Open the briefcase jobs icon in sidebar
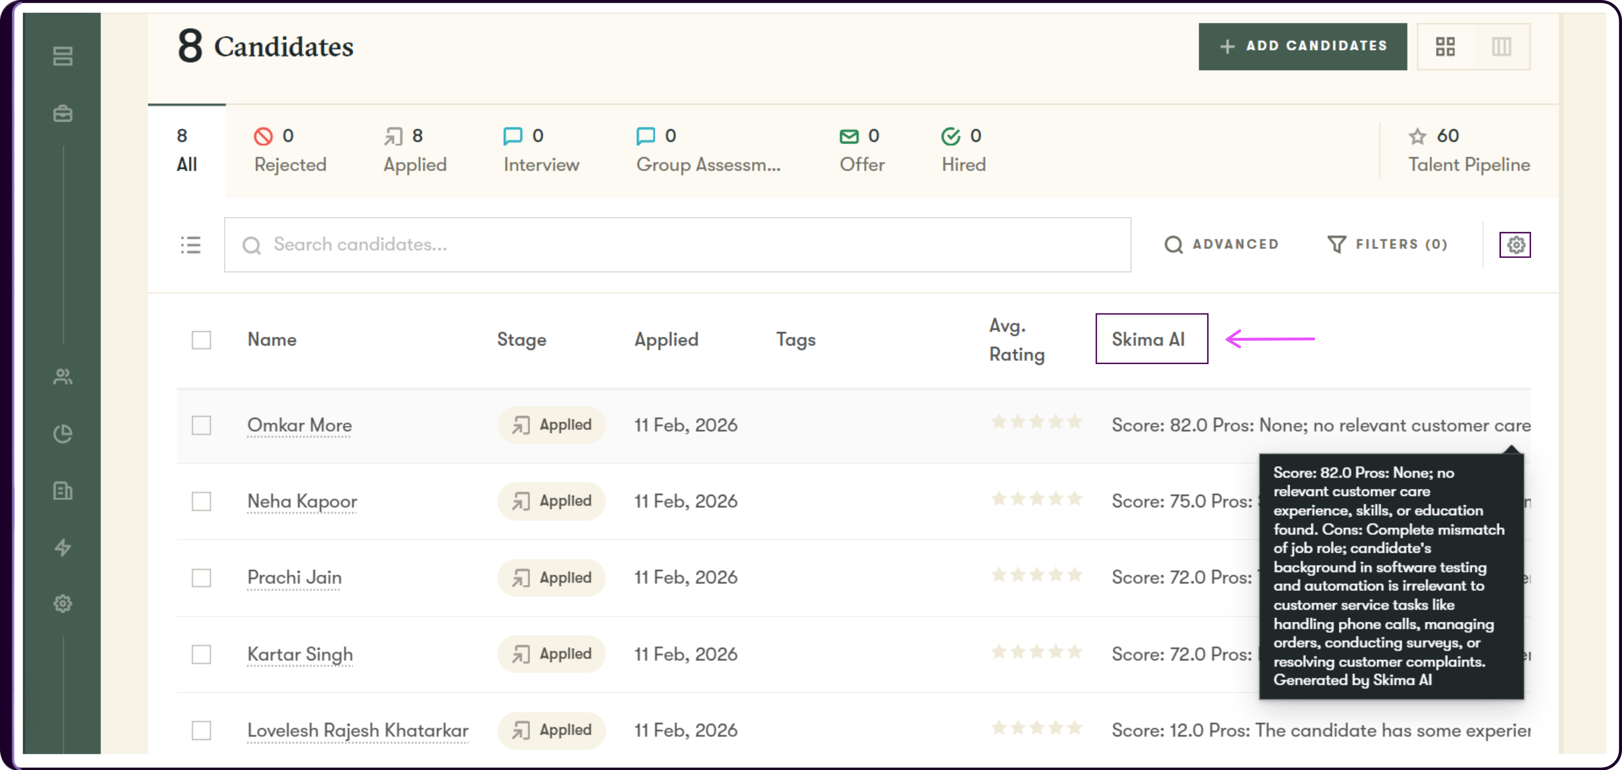This screenshot has width=1622, height=770. coord(62,114)
